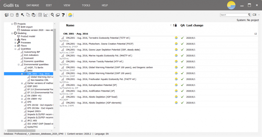Collapse the CML 2001 - Aug. 2016 node
This screenshot has width=262, height=137.
(x=22, y=74)
